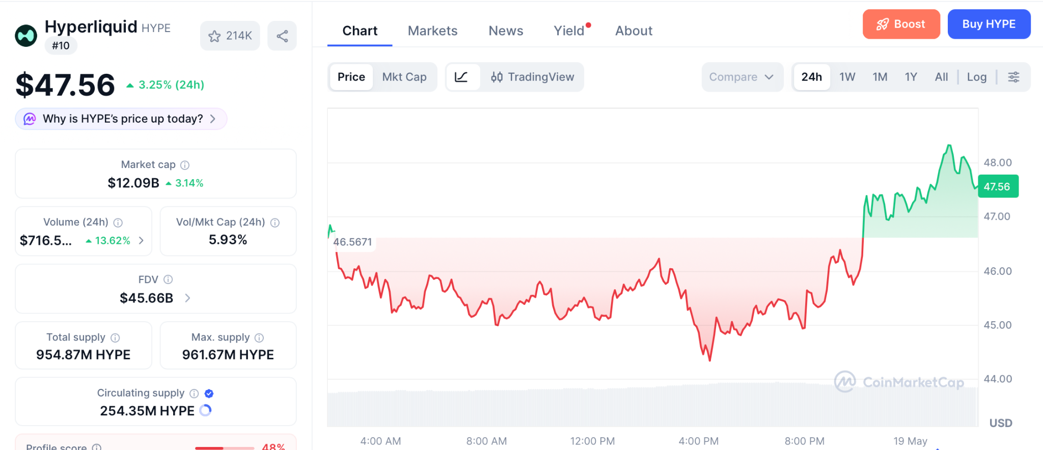
Task: Click the Boost button
Action: click(x=901, y=24)
